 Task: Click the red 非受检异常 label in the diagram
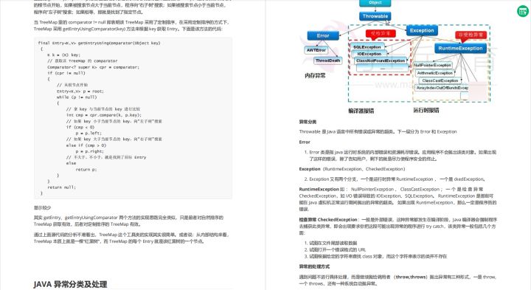pos(471,35)
